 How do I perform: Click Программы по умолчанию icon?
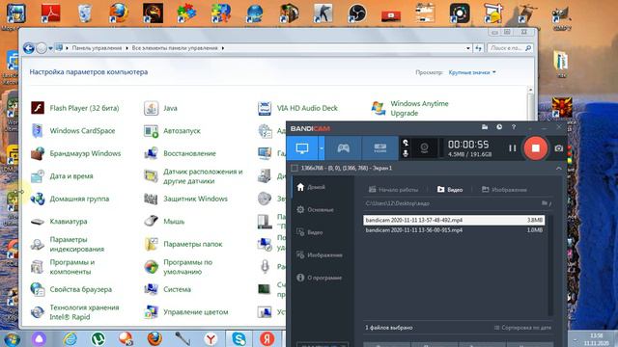click(x=151, y=267)
